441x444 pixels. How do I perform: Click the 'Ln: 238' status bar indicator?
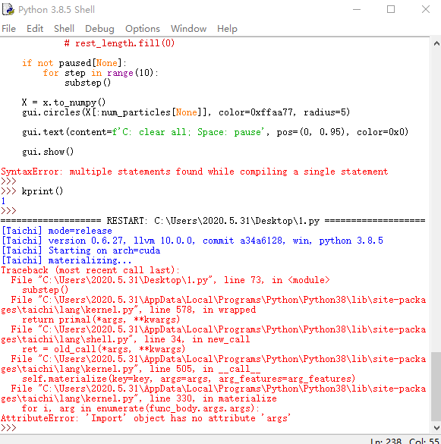click(386, 441)
